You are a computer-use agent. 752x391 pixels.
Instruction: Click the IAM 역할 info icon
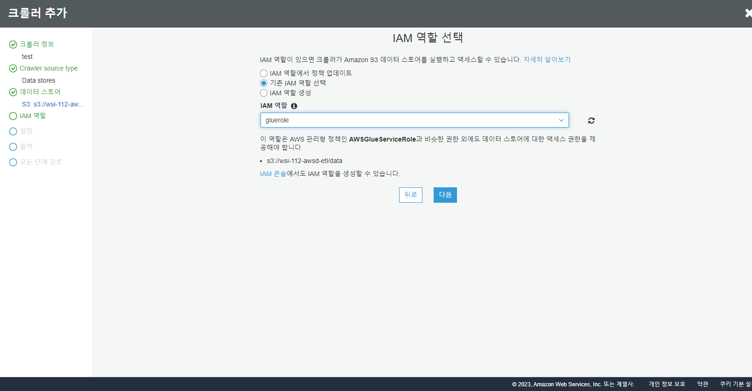tap(294, 106)
